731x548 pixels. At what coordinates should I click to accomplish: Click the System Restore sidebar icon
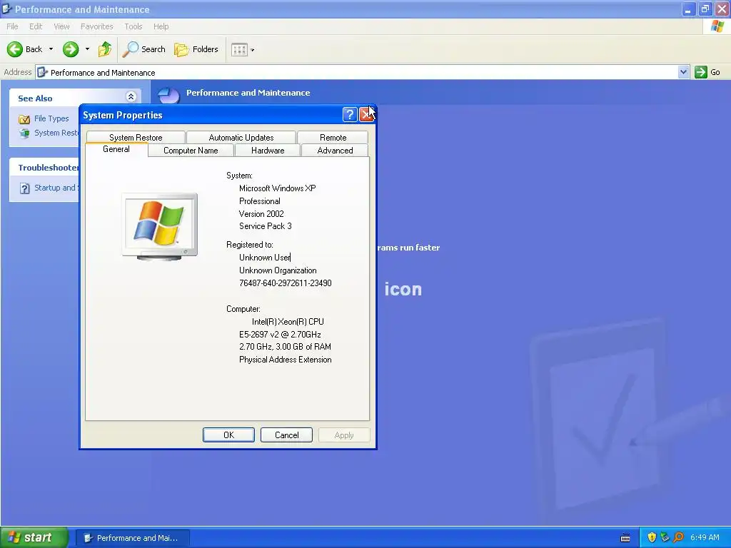coord(24,133)
